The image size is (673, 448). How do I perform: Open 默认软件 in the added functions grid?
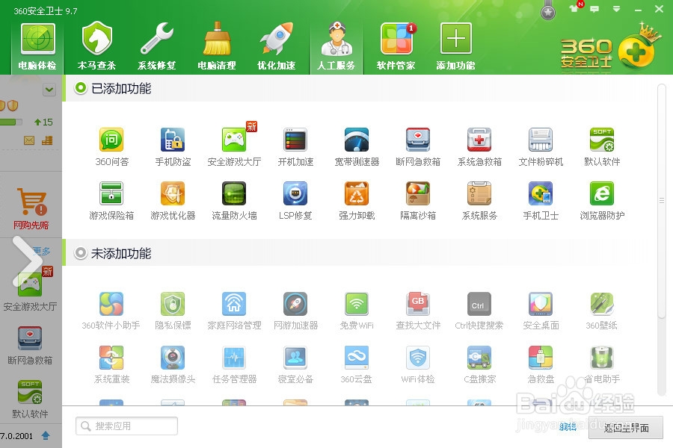click(602, 147)
